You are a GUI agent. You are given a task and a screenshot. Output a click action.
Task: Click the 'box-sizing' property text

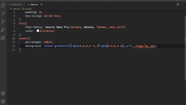click(x=33, y=16)
